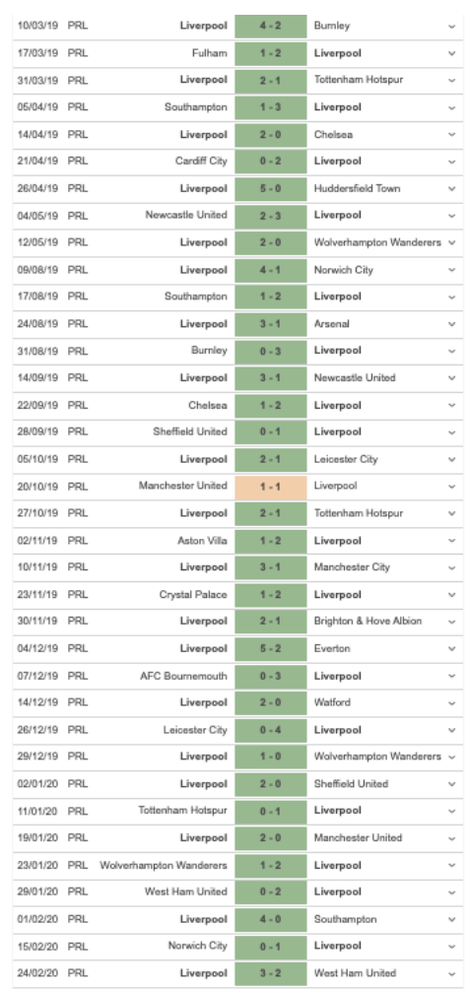Click the 1 - 1 draw score box
The height and width of the screenshot is (989, 467).
coord(271,487)
